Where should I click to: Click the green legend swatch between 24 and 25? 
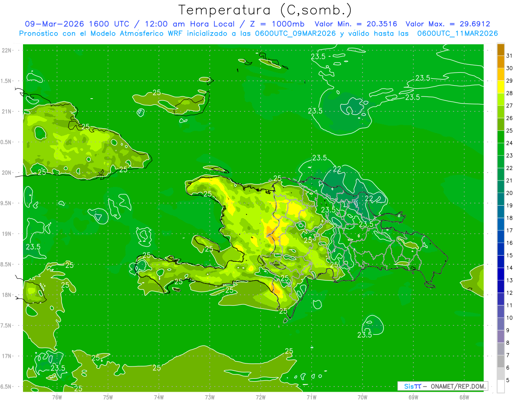tap(501, 137)
